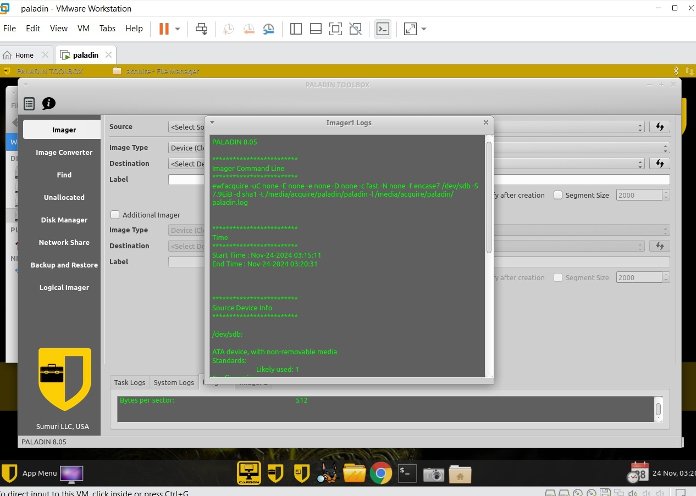Click the bottom log panel scrollbar

658,409
